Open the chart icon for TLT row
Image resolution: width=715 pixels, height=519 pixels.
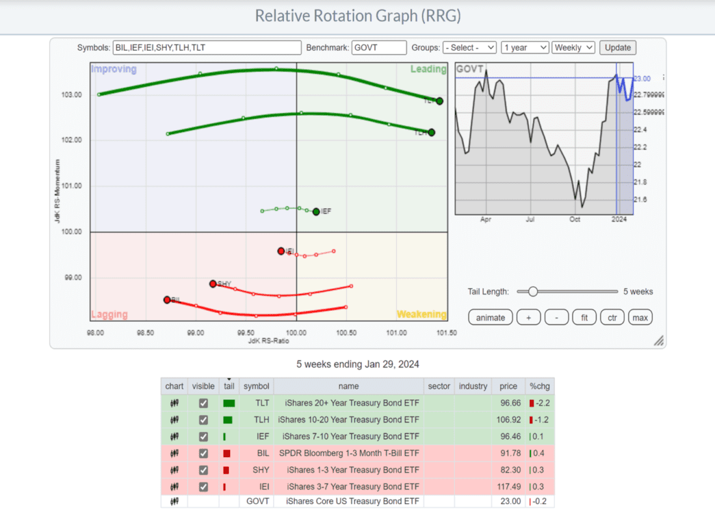coord(174,403)
